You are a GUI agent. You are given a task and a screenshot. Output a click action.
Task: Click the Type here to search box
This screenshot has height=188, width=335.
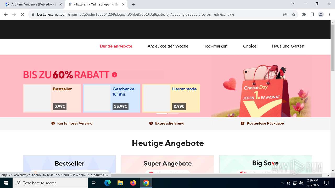tap(50, 183)
